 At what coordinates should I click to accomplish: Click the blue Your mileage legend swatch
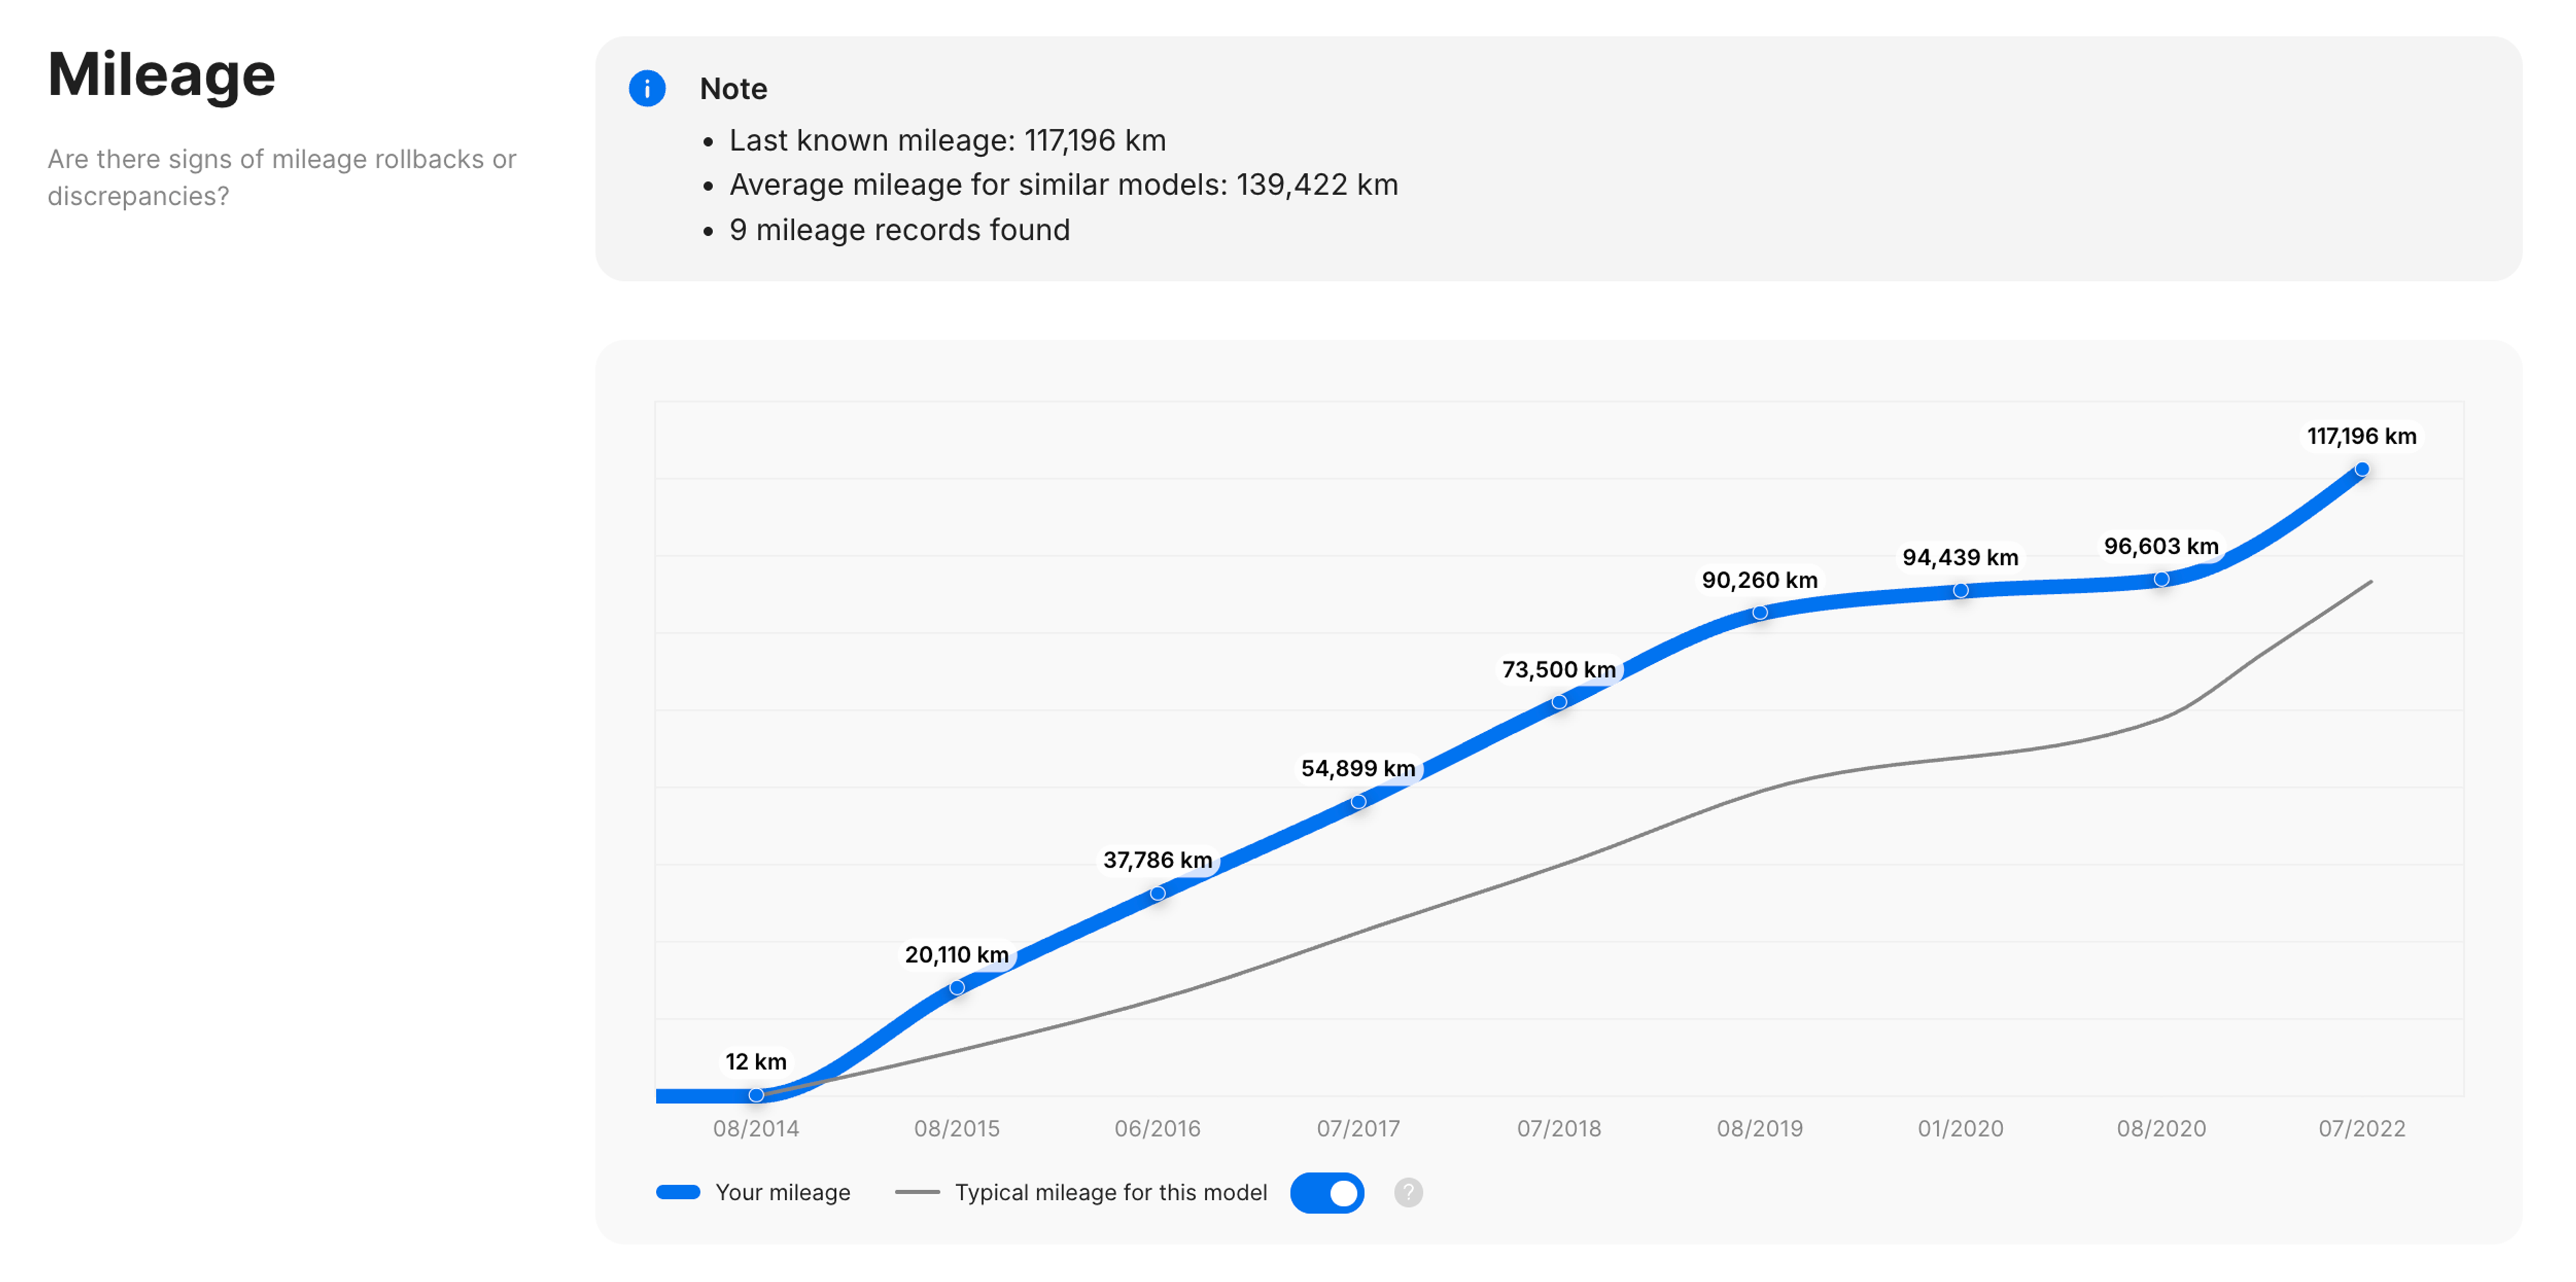click(x=678, y=1192)
